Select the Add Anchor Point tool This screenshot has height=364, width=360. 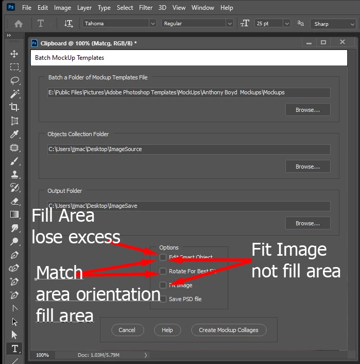pos(14,282)
